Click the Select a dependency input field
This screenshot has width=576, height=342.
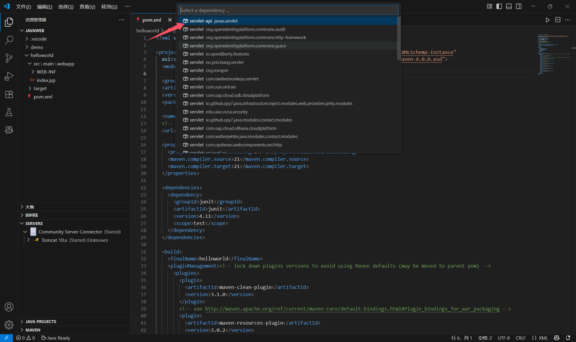click(x=288, y=10)
